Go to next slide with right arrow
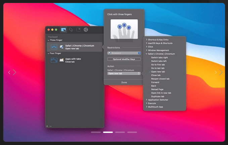 coord(221,72)
